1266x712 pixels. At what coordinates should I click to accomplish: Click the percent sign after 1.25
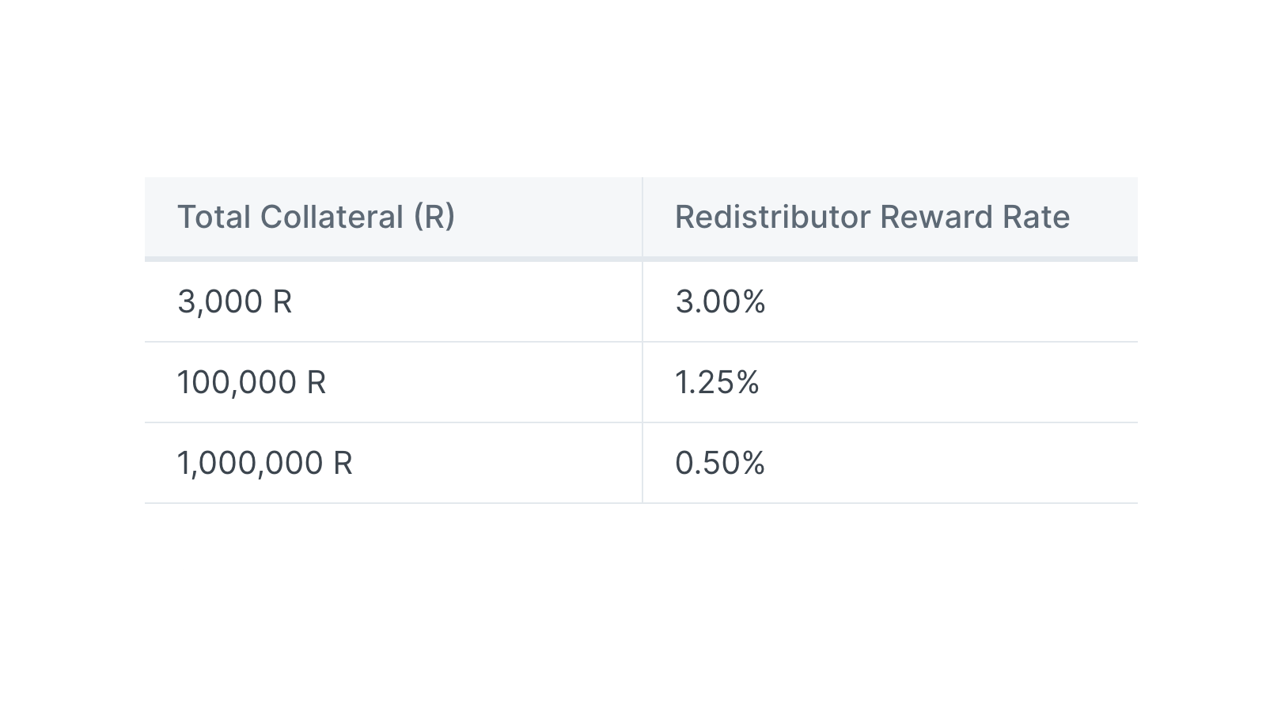click(748, 383)
